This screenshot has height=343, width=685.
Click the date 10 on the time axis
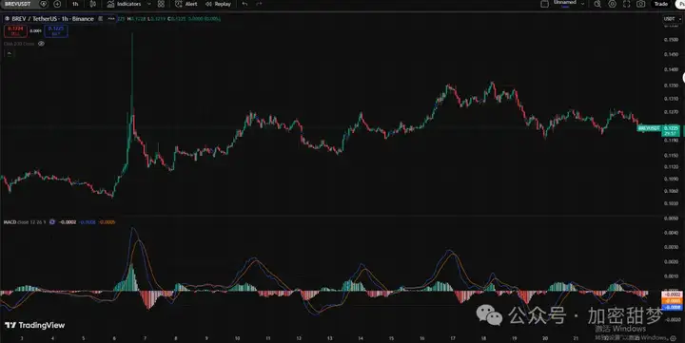point(237,338)
